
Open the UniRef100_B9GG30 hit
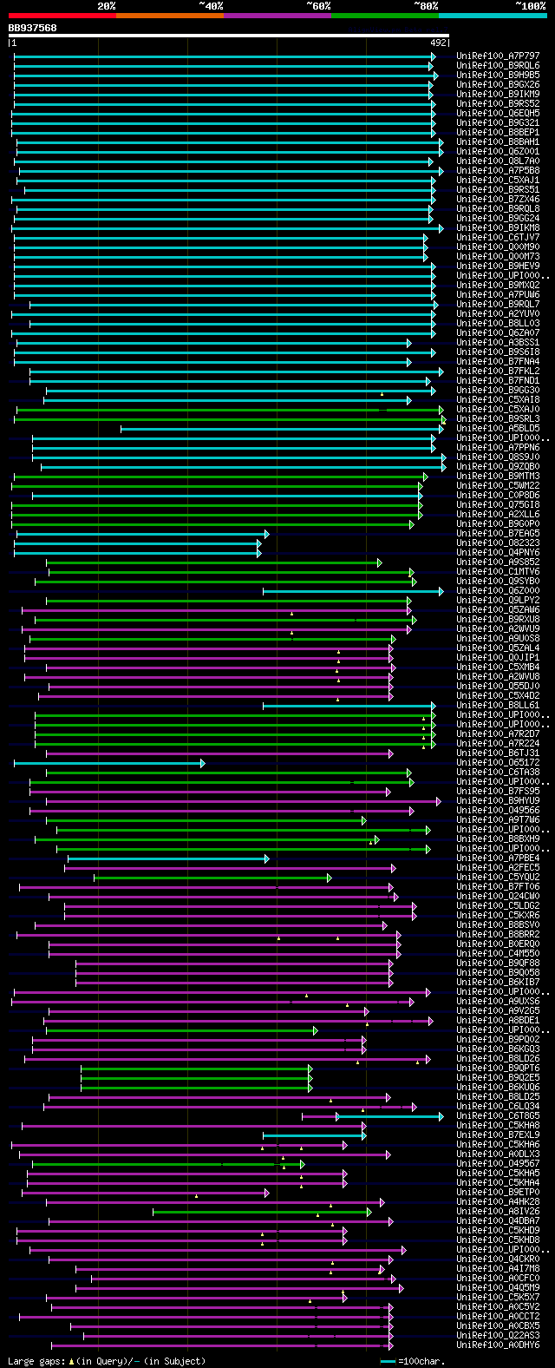point(498,390)
